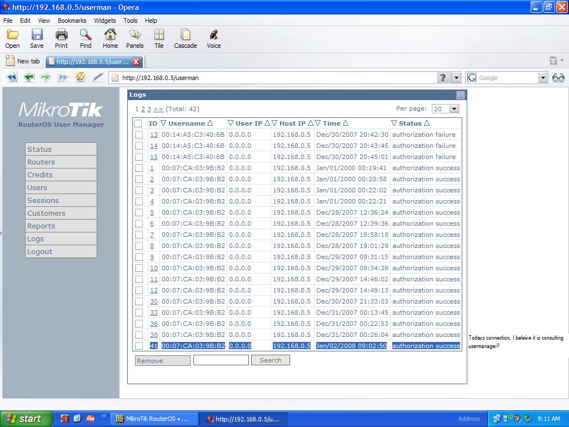Open the Bookmarks menu
Screen dimensions: 569x427
coord(72,21)
